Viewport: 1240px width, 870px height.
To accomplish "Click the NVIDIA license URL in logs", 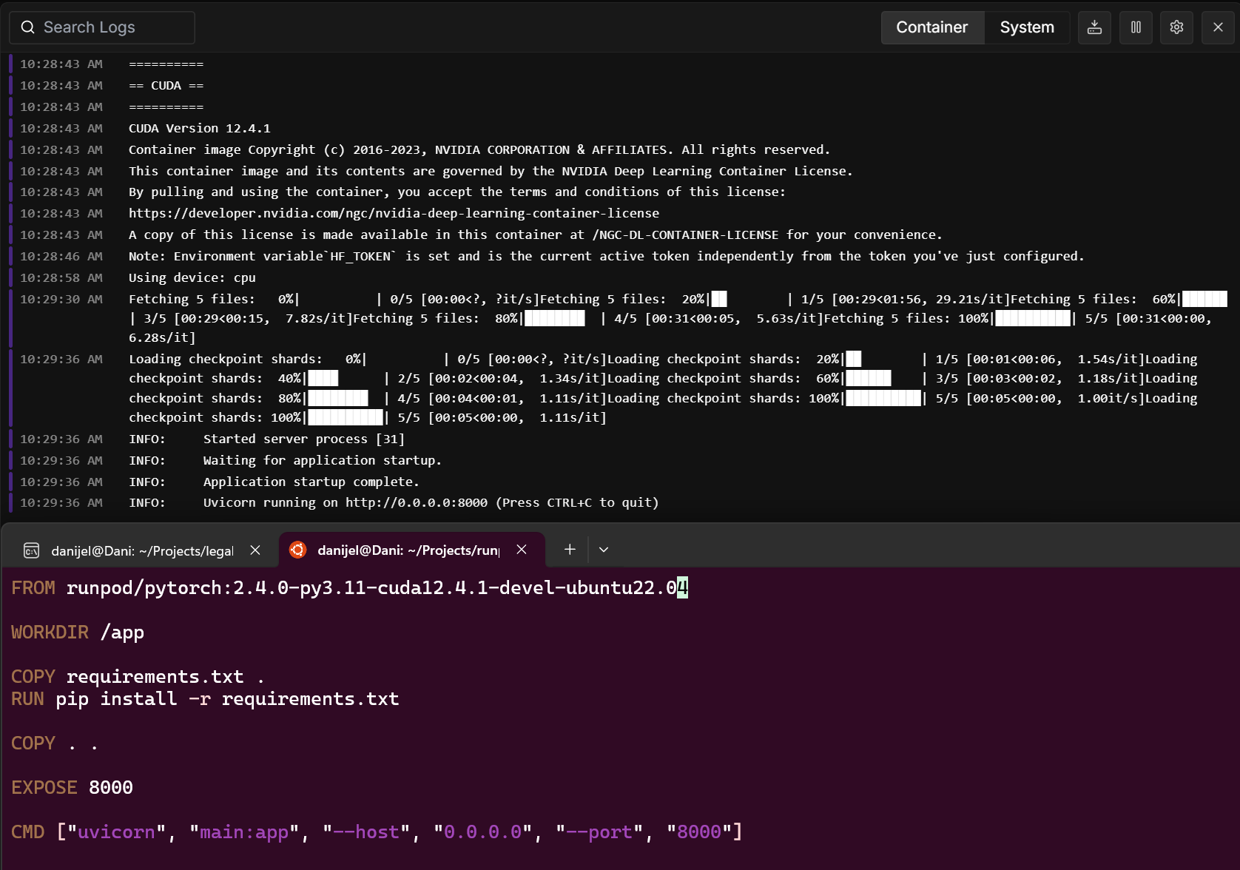I will (x=394, y=213).
